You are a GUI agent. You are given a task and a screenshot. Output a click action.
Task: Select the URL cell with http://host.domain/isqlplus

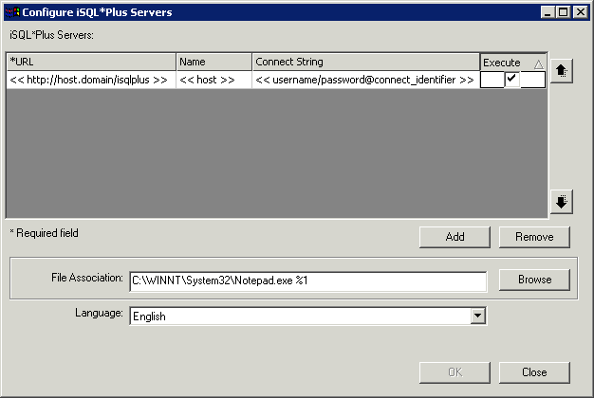point(90,81)
